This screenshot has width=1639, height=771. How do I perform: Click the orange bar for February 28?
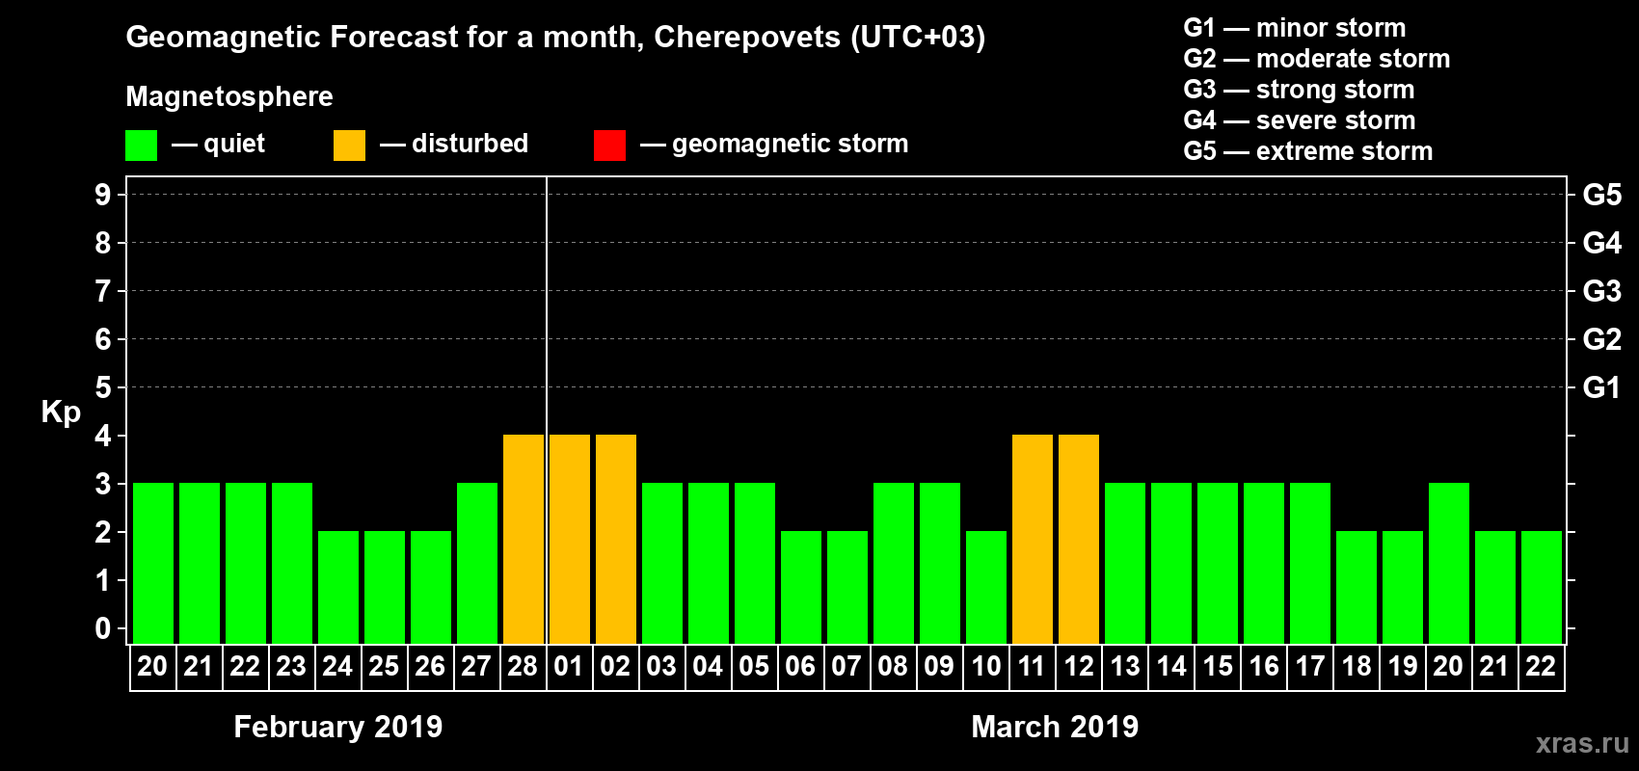tap(524, 540)
